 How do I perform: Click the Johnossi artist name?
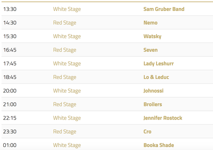pyautogui.click(x=153, y=91)
